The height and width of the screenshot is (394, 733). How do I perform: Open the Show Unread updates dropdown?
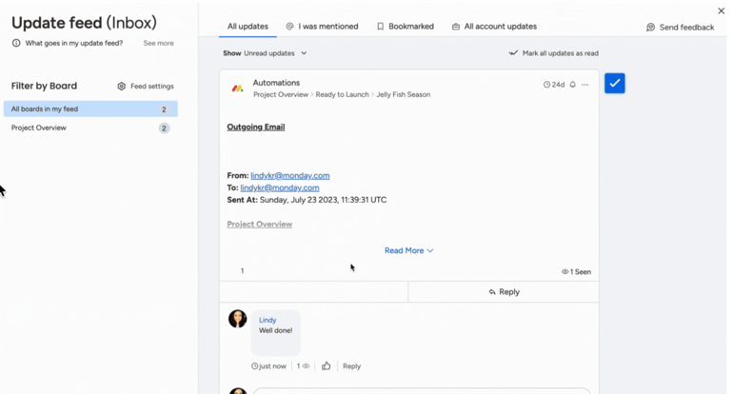click(265, 53)
